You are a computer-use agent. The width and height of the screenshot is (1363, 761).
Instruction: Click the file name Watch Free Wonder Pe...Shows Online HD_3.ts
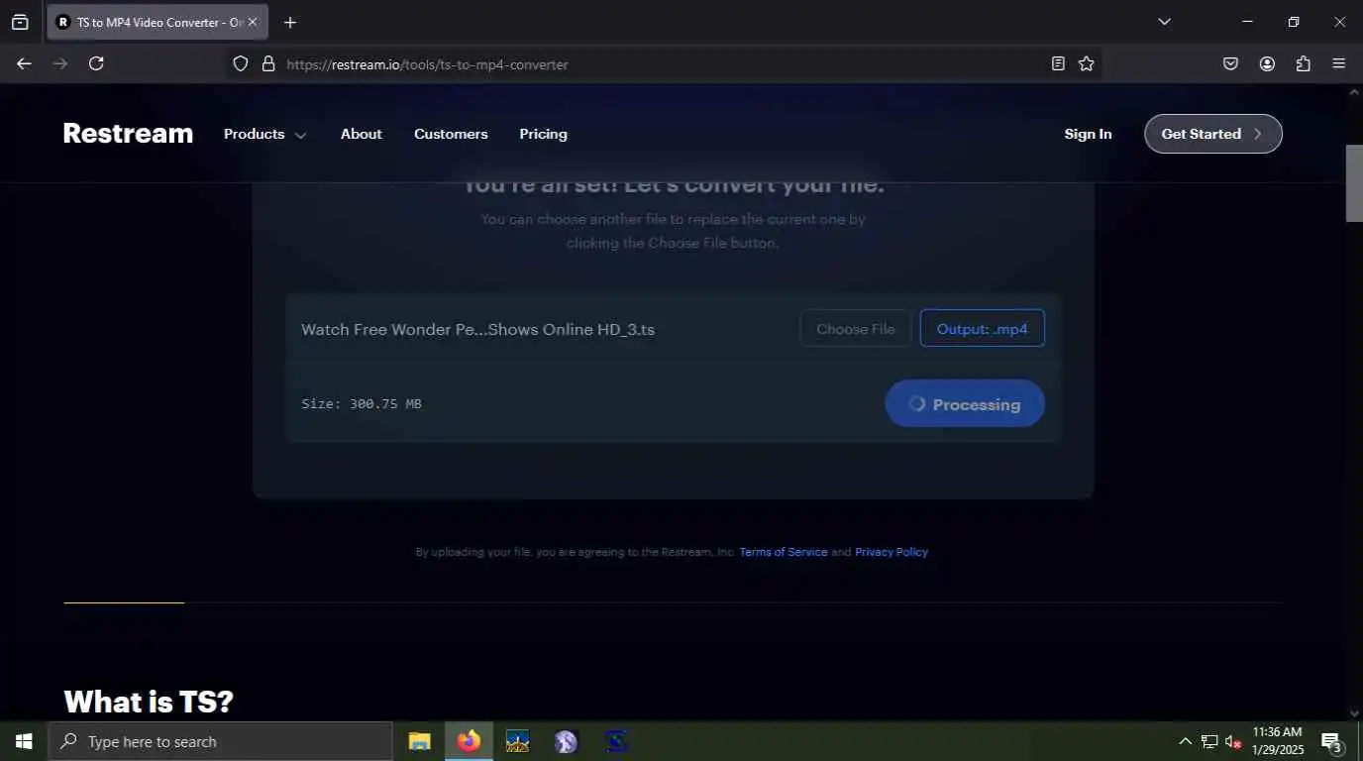point(477,329)
